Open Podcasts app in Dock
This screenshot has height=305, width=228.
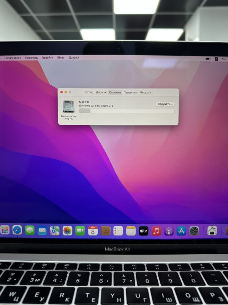(x=169, y=231)
